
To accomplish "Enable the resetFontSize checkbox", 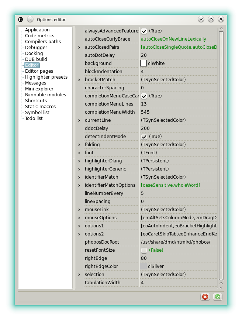I will click(x=144, y=250).
